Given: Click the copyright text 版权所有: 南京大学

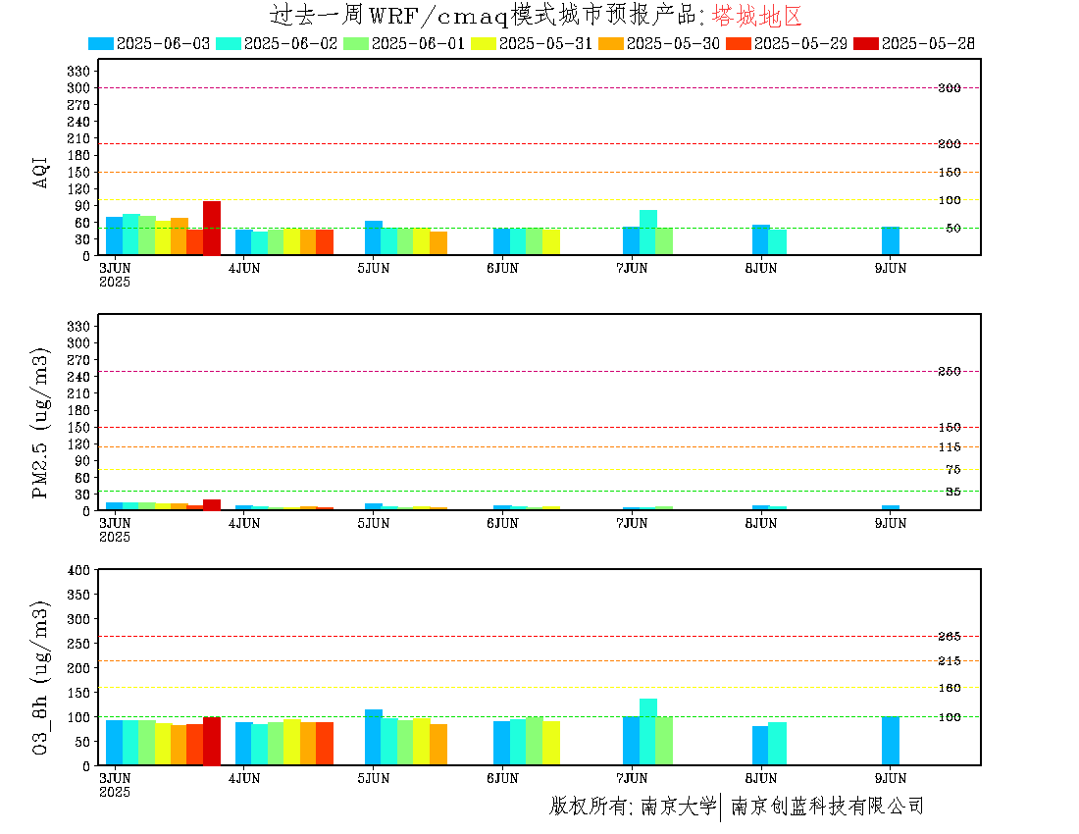Looking at the screenshot, I should coord(633,806).
